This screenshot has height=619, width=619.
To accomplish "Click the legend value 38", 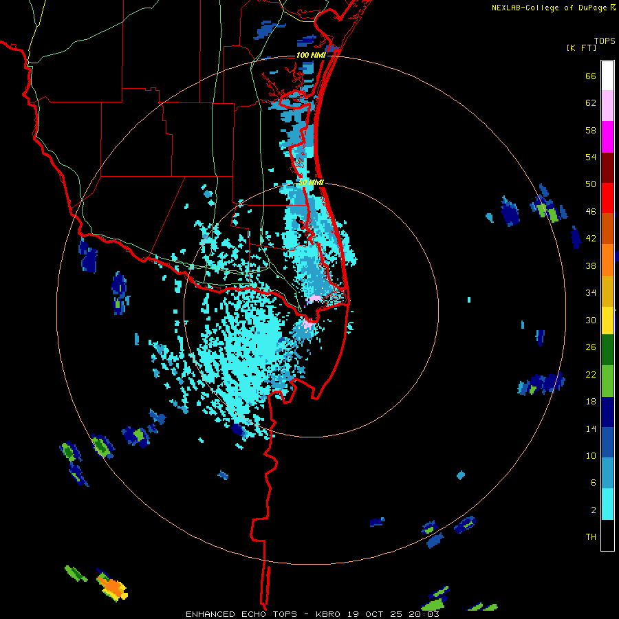I will pos(591,265).
